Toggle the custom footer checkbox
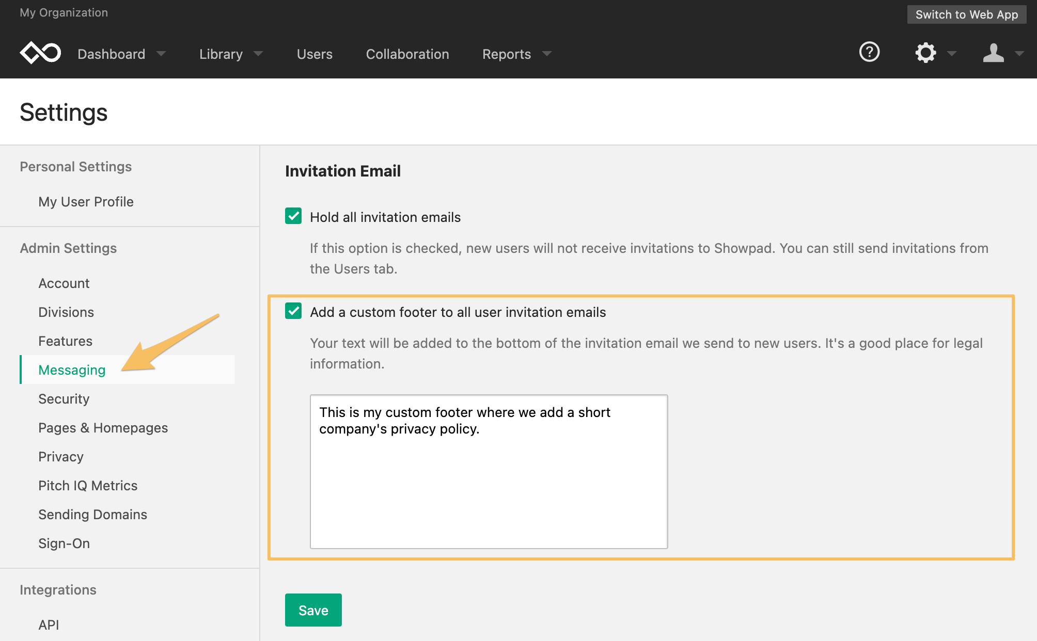The image size is (1037, 641). click(293, 311)
